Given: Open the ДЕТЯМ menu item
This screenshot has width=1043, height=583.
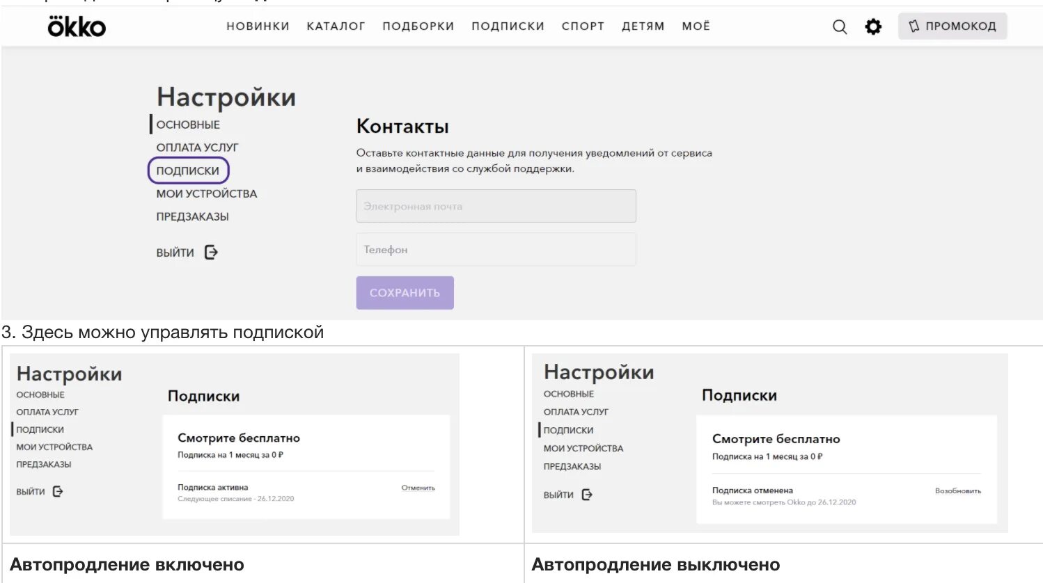Looking at the screenshot, I should point(643,26).
